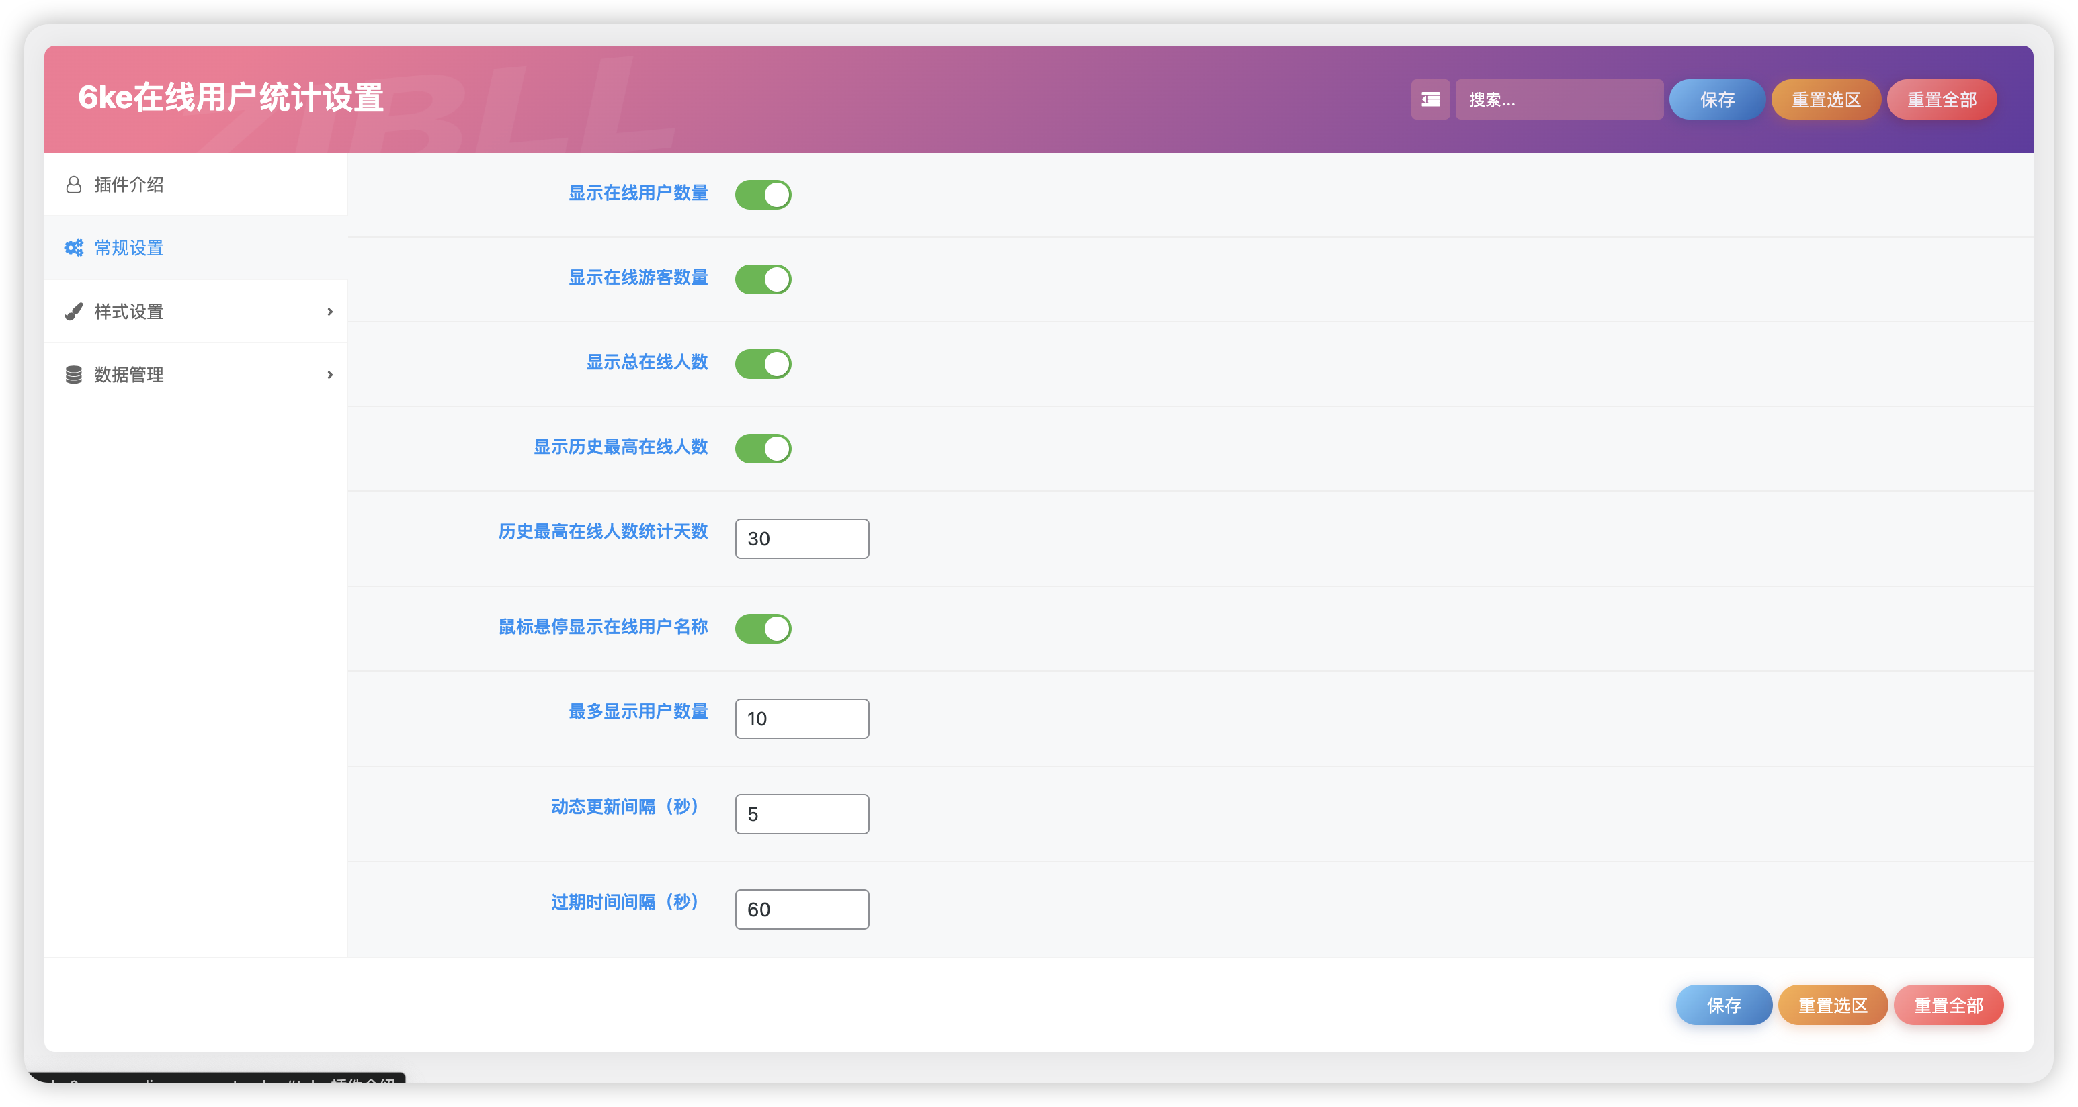Click the top 保存 button

tap(1716, 99)
